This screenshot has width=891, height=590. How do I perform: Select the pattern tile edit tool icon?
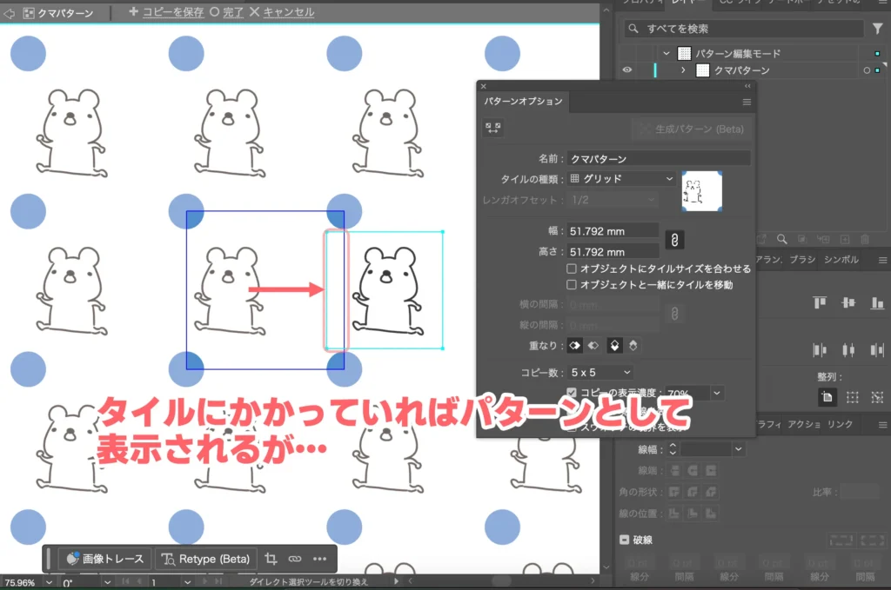click(493, 127)
